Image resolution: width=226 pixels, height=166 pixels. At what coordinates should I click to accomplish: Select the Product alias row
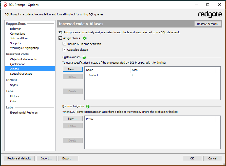(93, 75)
